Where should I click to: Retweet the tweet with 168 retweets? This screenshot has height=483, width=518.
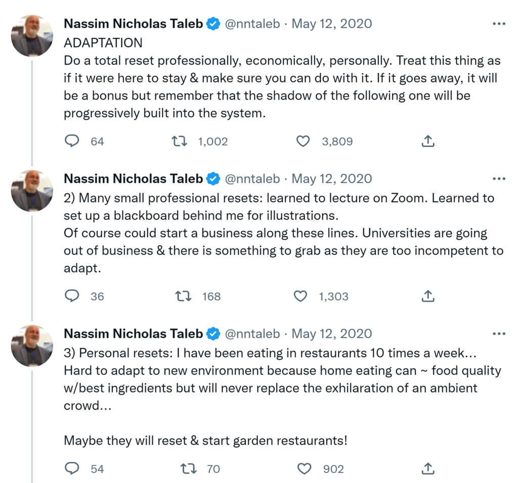click(183, 296)
